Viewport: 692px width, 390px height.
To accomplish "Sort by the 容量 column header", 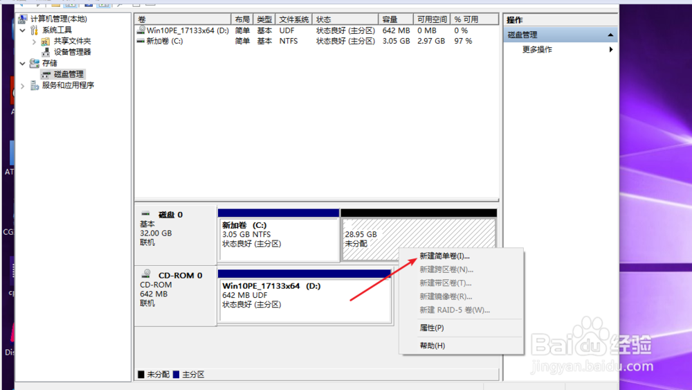I will 396,19.
